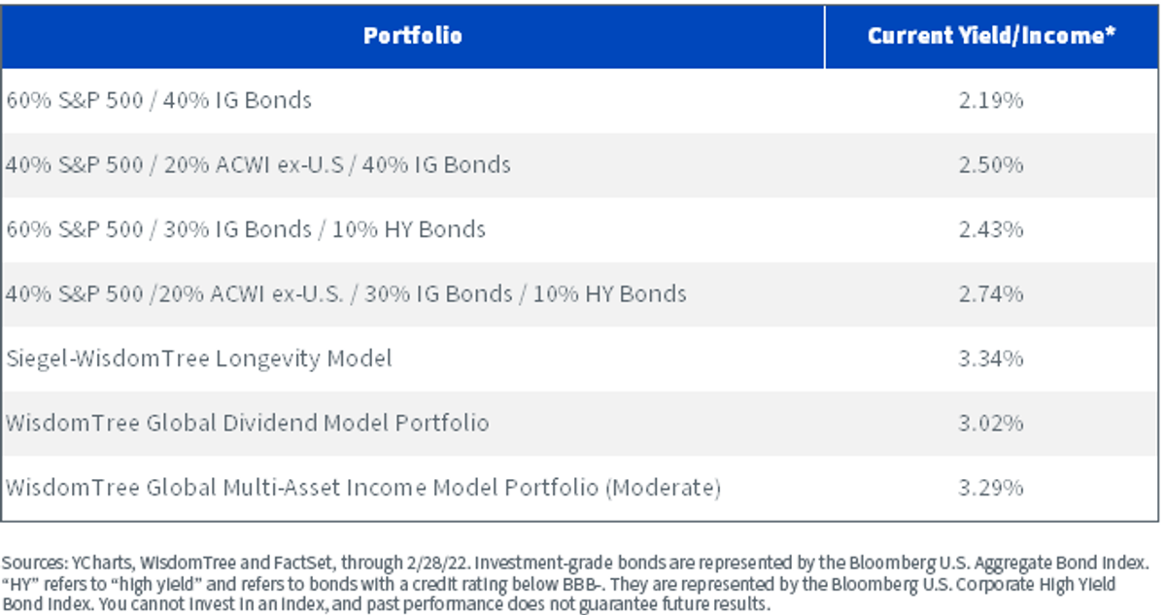Screen dimensions: 1166x615
Task: Select the WisdomTree Global Dividend Model Portfolio row
Action: click(x=580, y=424)
